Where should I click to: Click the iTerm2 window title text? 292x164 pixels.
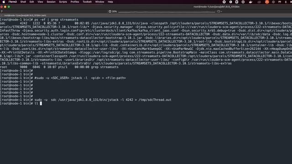point(216,7)
